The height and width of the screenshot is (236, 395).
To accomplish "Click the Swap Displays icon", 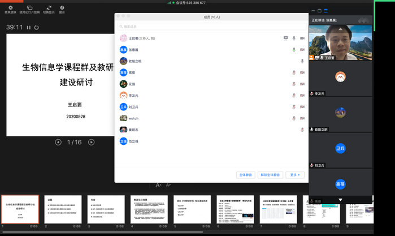I will pos(49,6).
